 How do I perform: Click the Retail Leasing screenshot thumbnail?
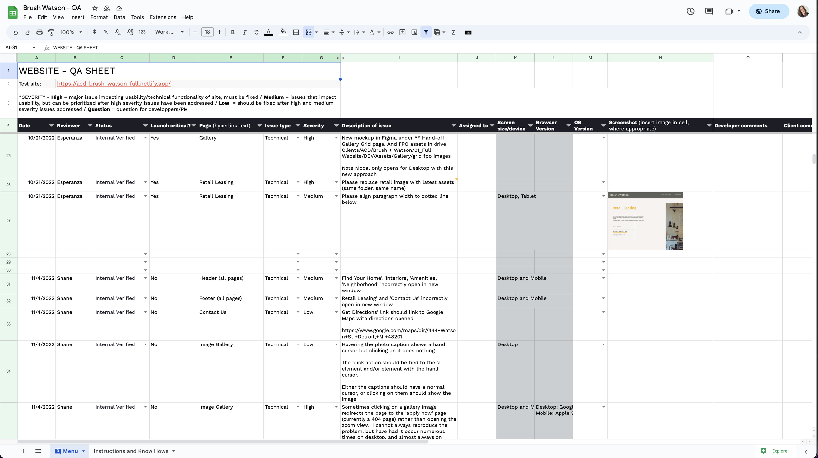pyautogui.click(x=645, y=221)
